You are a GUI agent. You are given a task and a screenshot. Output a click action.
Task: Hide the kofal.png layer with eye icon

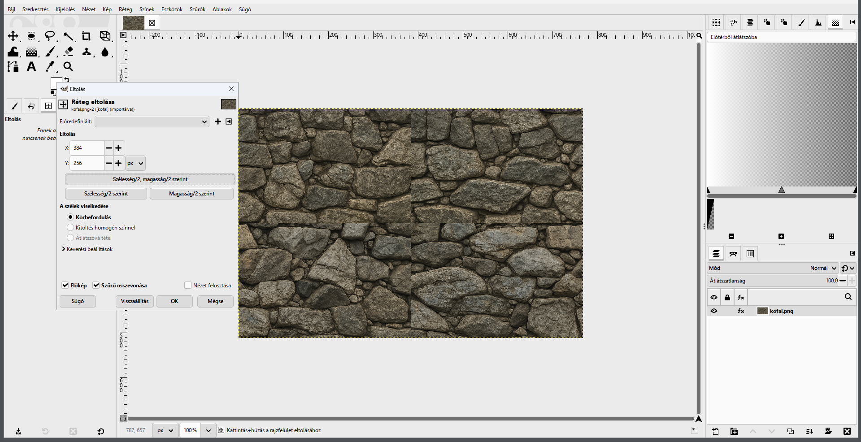[714, 311]
